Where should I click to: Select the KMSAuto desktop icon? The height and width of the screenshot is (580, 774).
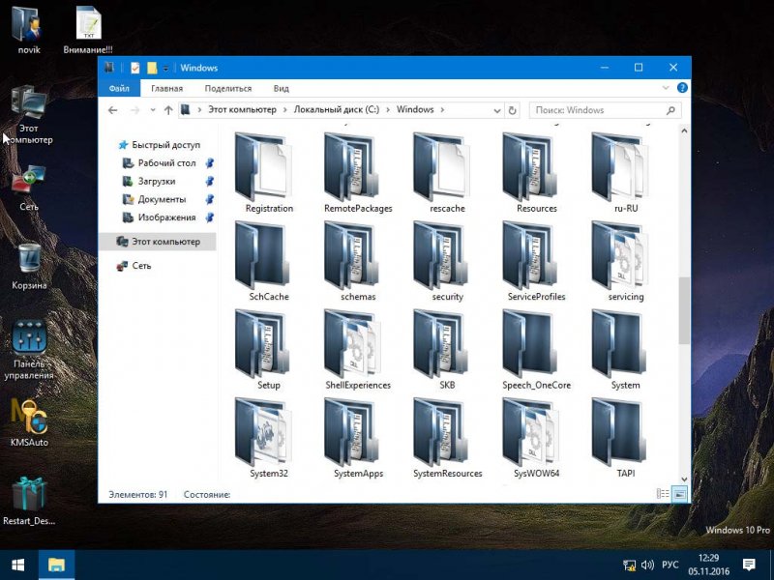point(29,423)
